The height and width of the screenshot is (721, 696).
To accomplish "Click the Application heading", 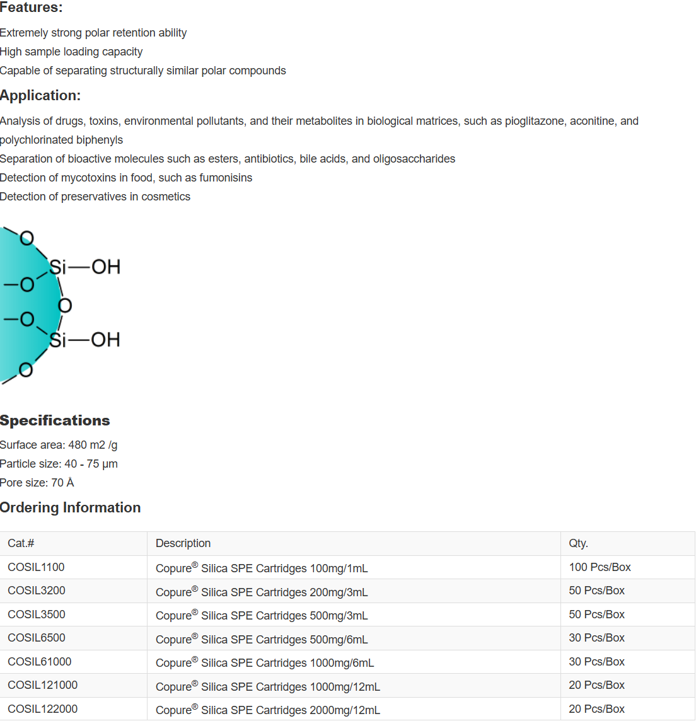I will [x=40, y=96].
